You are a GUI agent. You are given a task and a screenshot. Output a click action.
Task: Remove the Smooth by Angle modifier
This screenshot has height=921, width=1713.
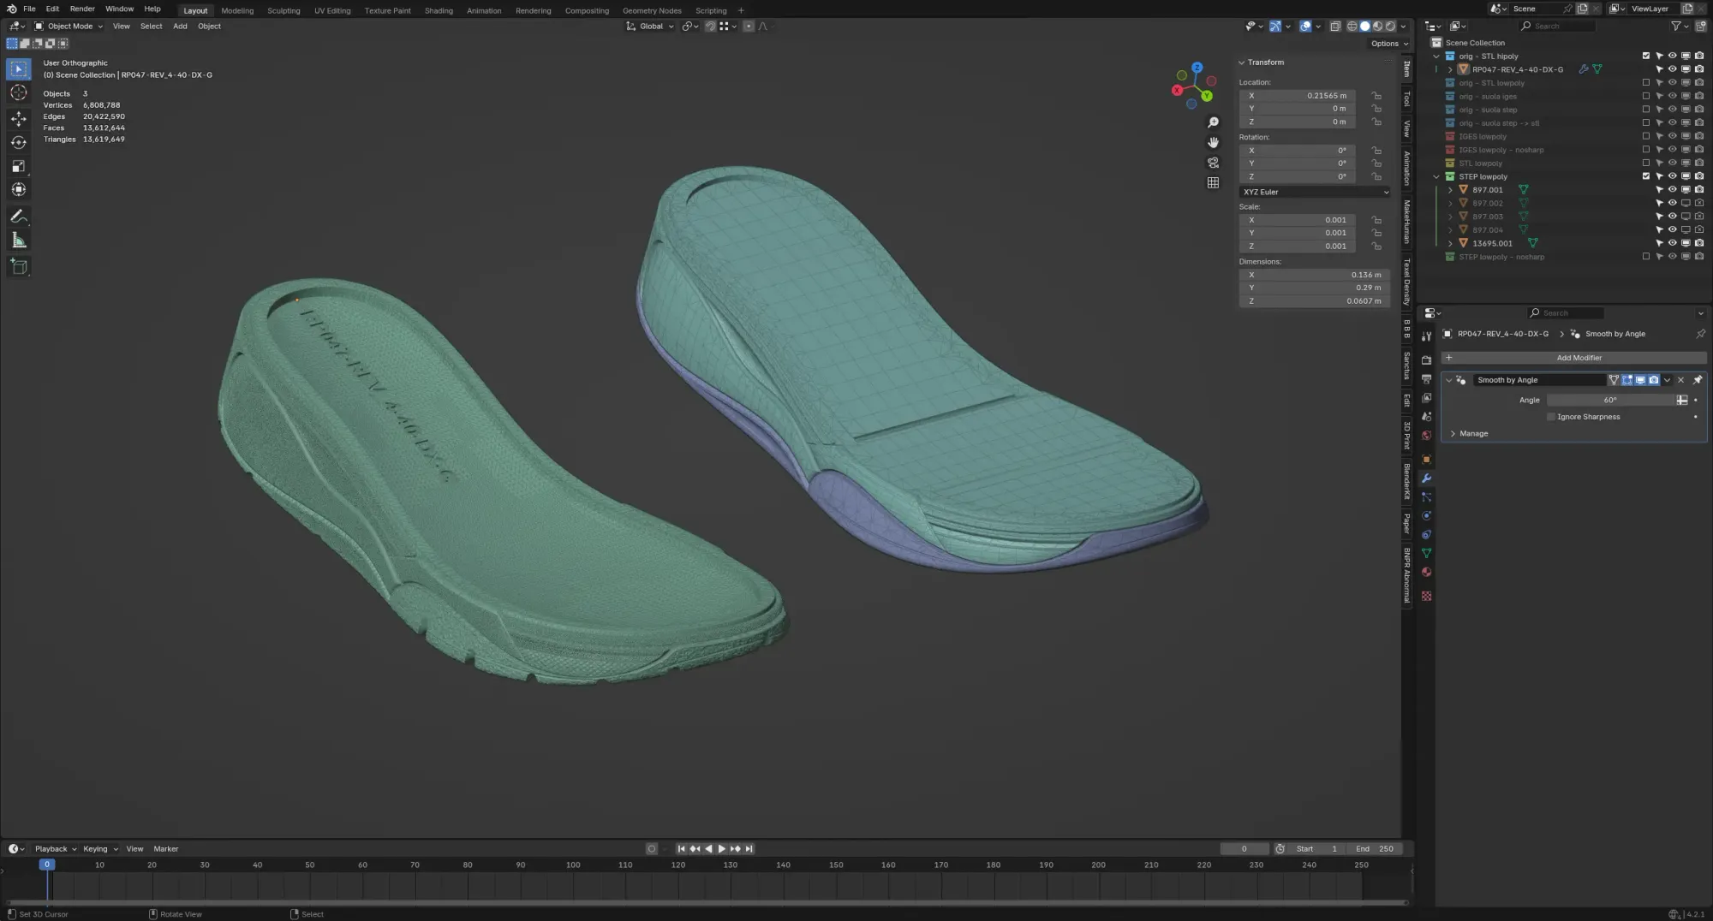pyautogui.click(x=1680, y=380)
